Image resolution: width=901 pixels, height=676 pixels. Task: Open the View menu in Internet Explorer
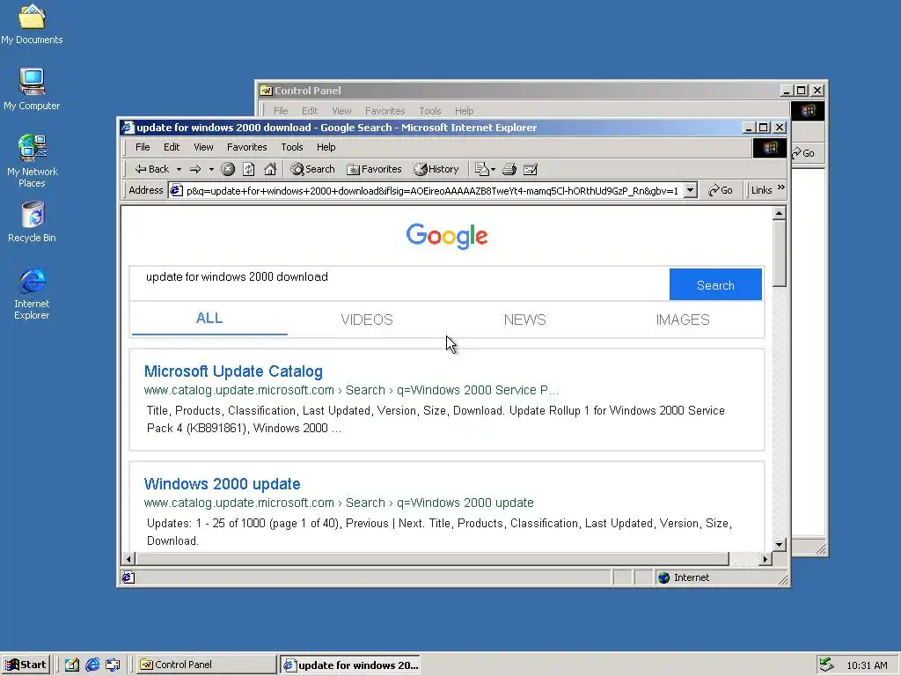point(203,147)
